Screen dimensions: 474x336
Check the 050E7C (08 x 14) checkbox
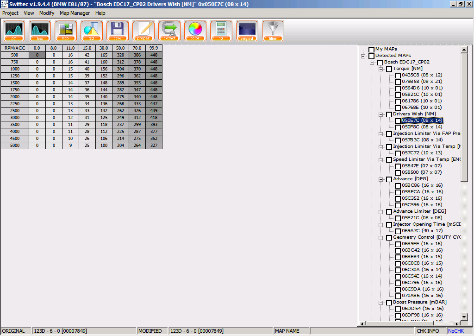tap(398, 121)
